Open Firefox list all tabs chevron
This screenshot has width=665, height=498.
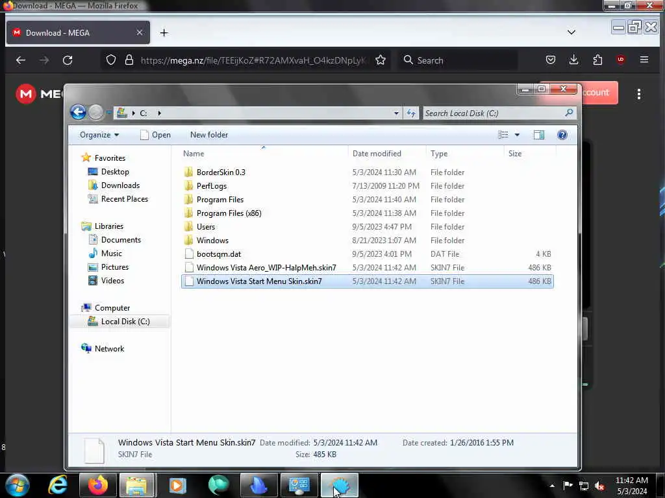[571, 32]
